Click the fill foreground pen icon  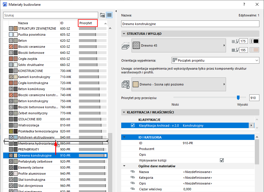tap(235, 41)
